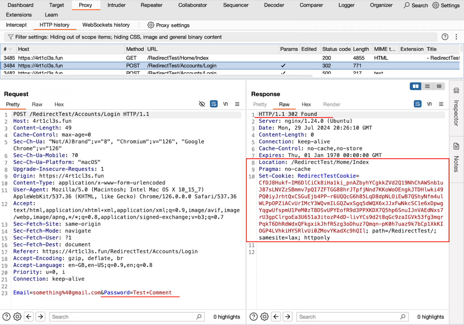Open the Intruder tool

point(116,5)
